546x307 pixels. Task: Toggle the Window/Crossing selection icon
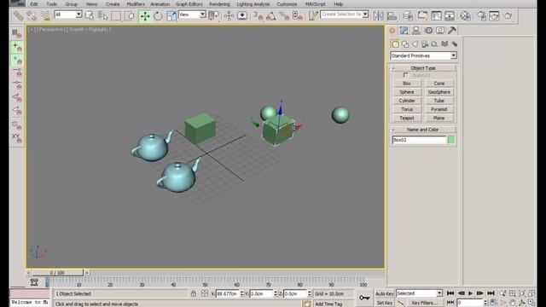point(129,15)
